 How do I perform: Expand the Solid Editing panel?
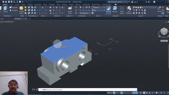pos(33,16)
